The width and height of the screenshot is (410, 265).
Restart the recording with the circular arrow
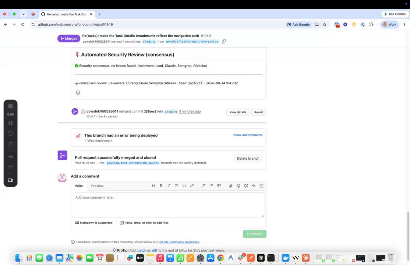click(10, 134)
